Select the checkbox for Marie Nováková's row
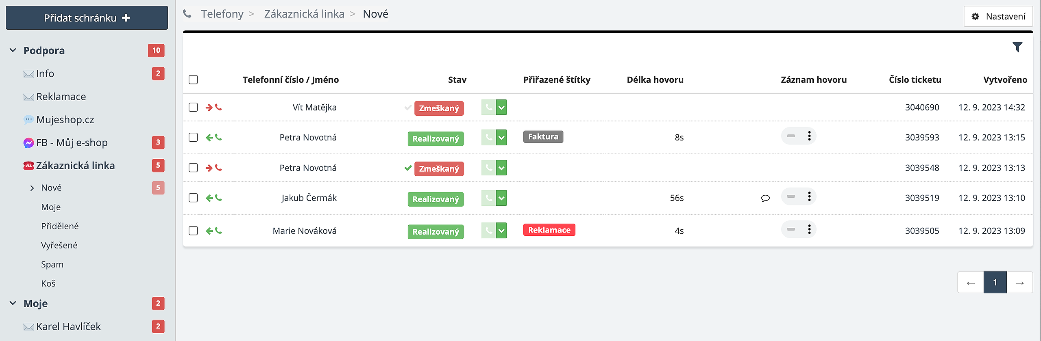 (193, 231)
